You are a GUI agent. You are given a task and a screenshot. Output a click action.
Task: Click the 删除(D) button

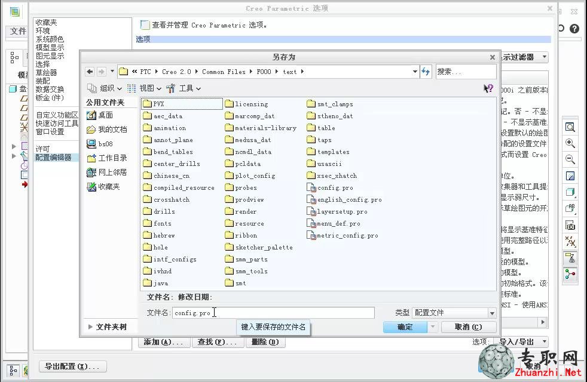tap(265, 341)
